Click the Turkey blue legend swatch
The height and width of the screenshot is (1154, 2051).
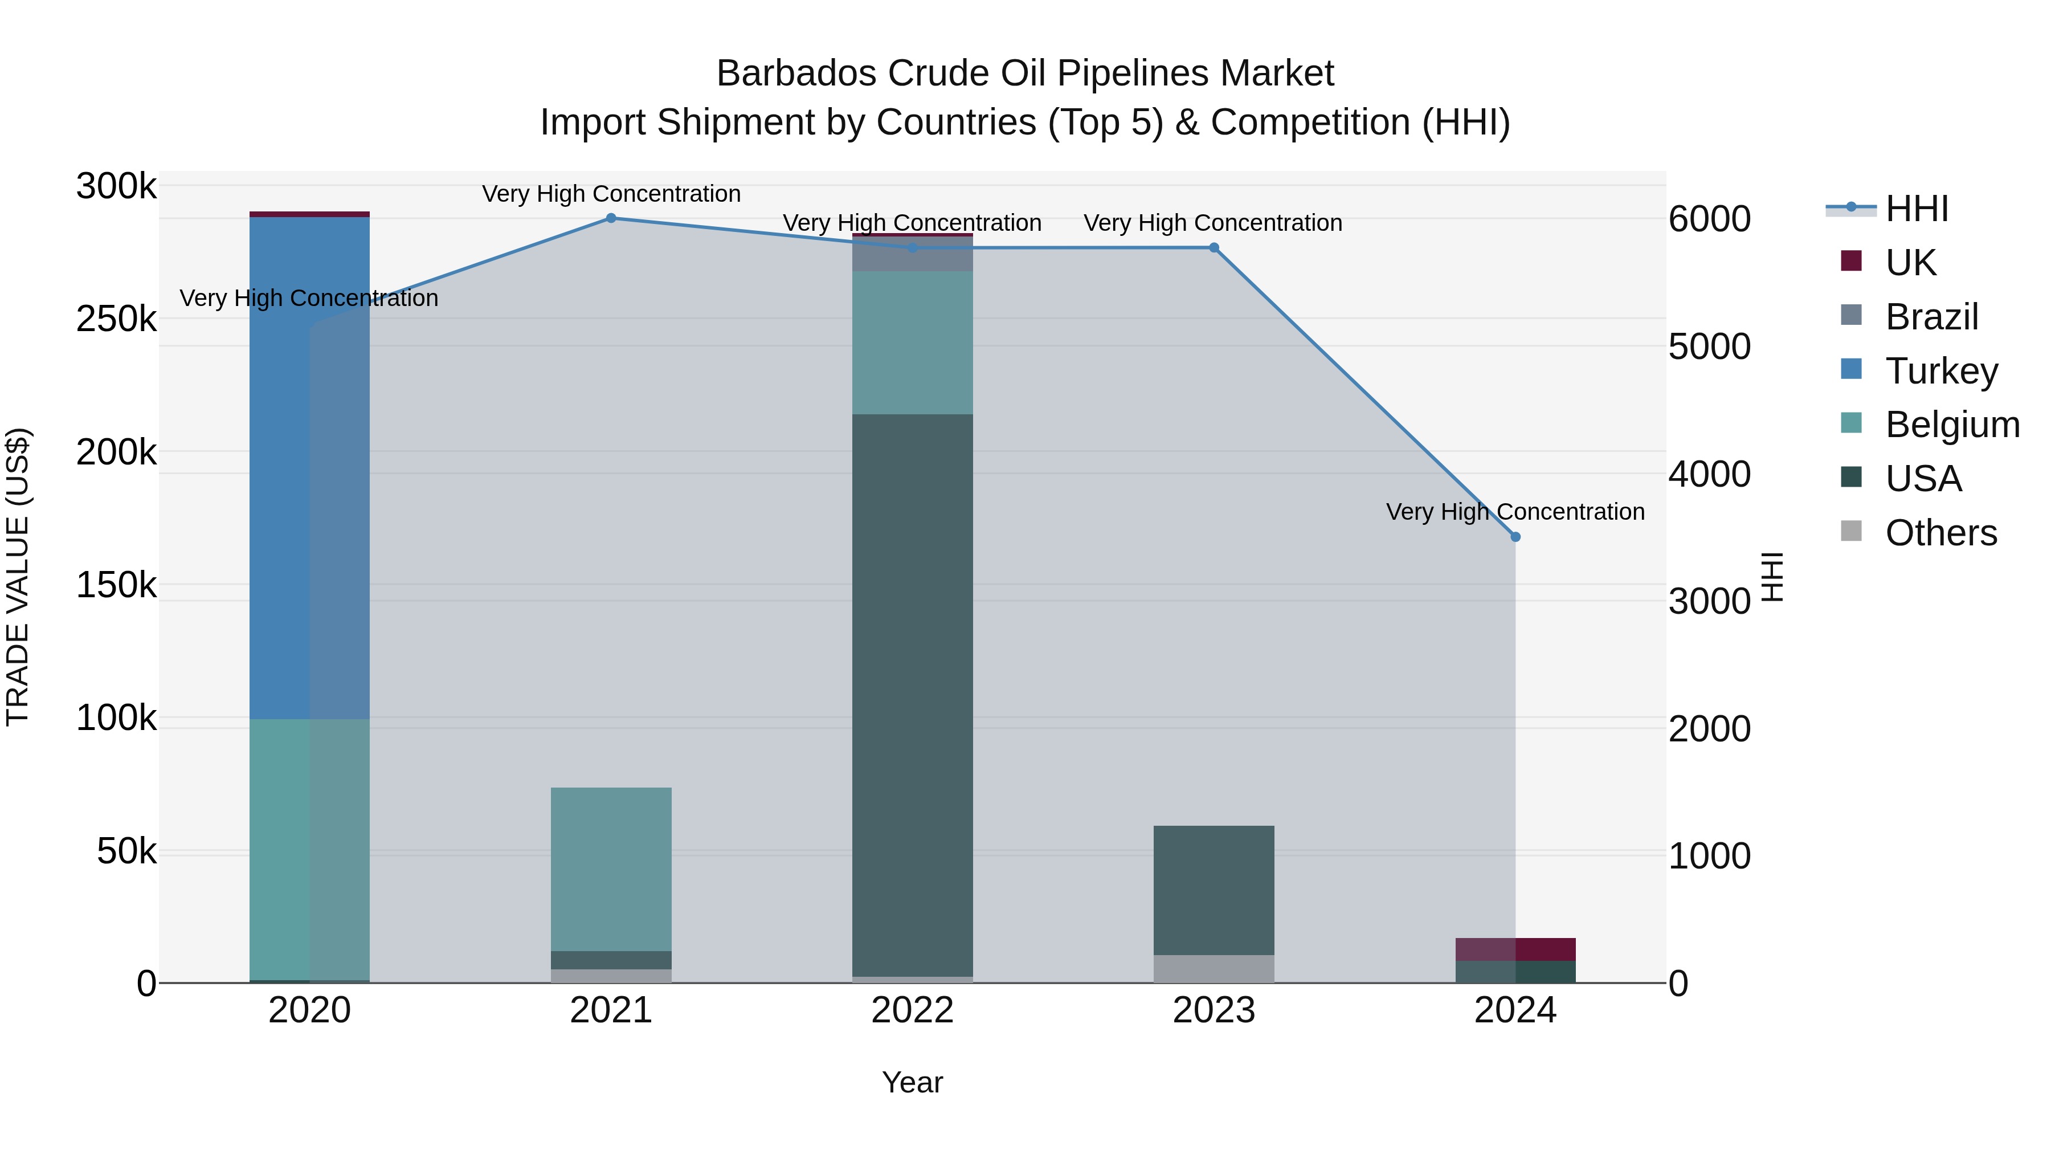1851,369
